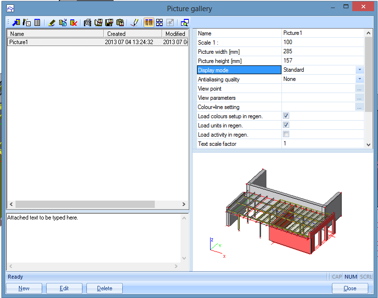Select the copy picture toolbar icon
Viewport: 378px width, 298px height.
click(x=99, y=23)
